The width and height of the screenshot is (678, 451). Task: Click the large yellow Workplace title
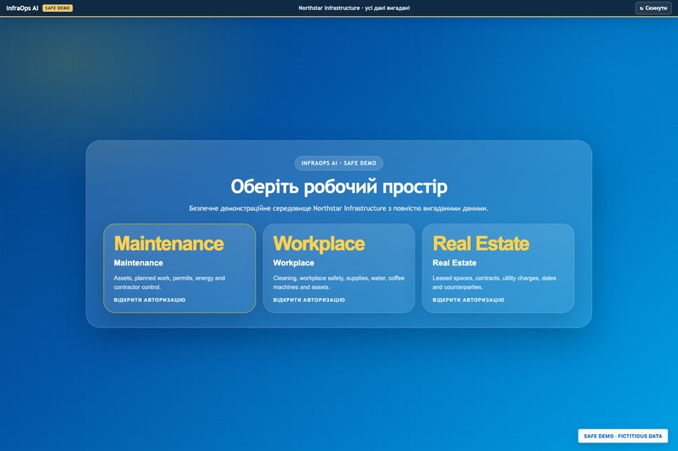click(319, 244)
